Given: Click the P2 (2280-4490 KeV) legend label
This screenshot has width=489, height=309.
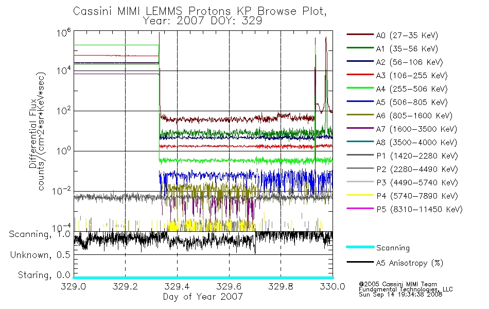Looking at the screenshot, I should (417, 169).
